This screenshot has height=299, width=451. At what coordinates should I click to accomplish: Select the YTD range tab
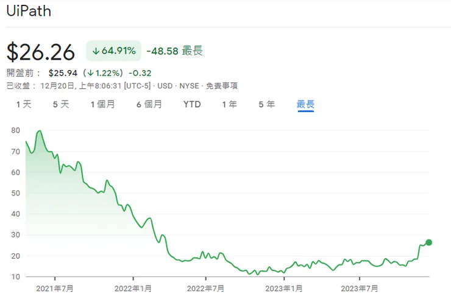[192, 104]
